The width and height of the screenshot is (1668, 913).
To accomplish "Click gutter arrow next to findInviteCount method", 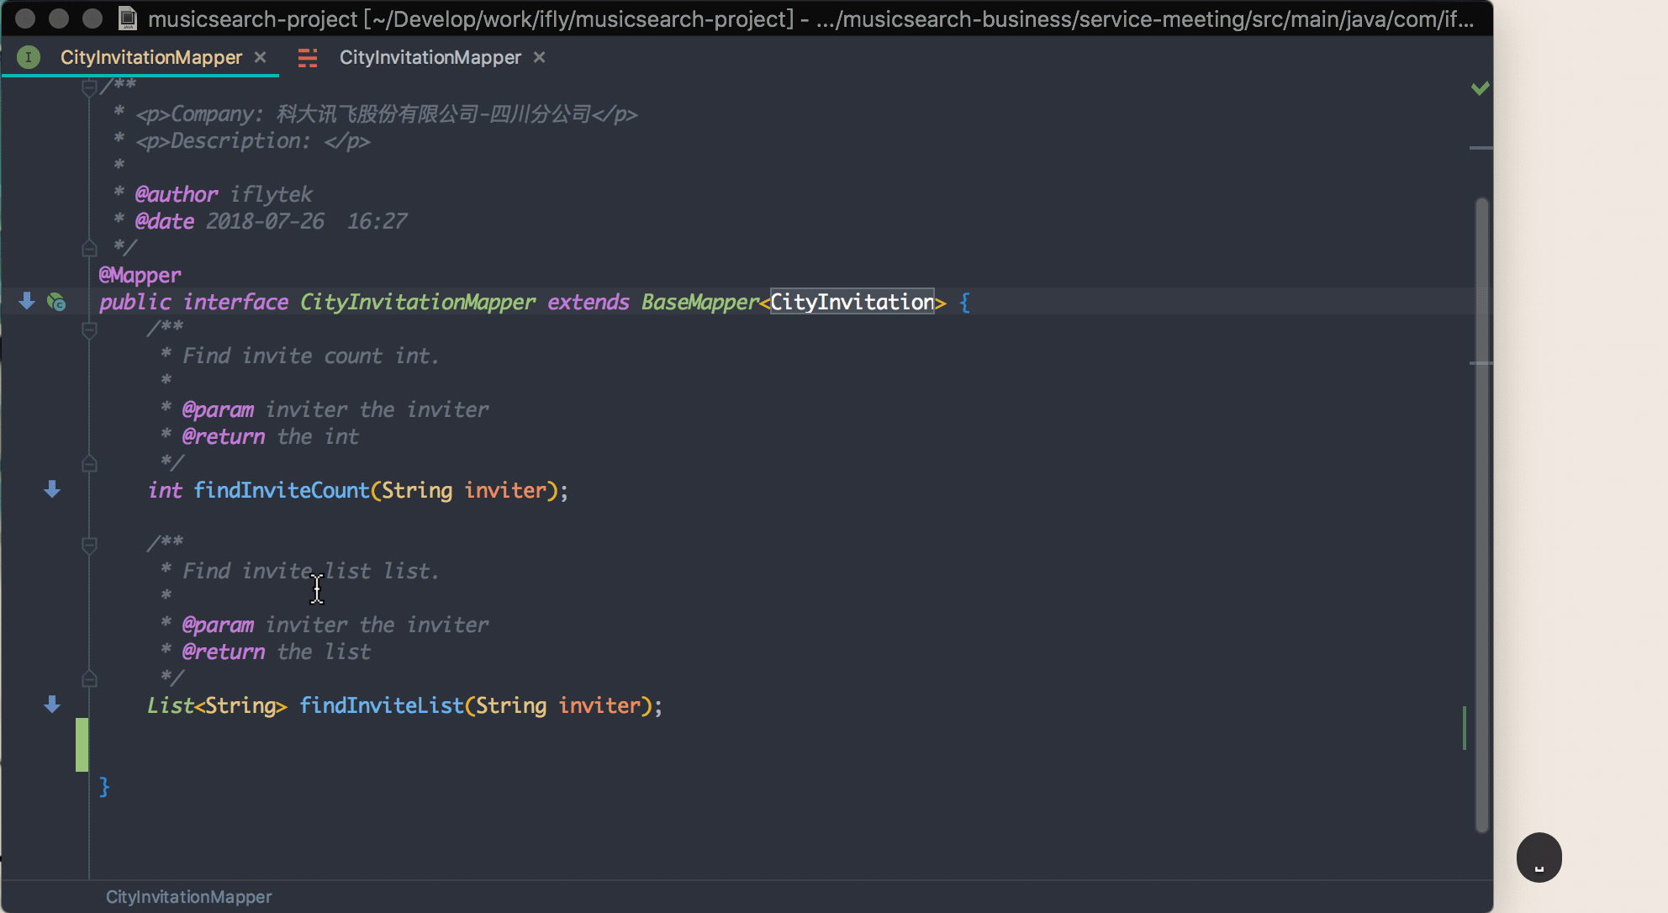I will point(52,489).
